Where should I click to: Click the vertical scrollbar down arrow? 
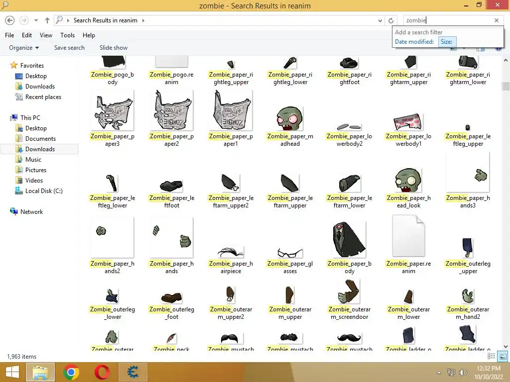pyautogui.click(x=506, y=347)
